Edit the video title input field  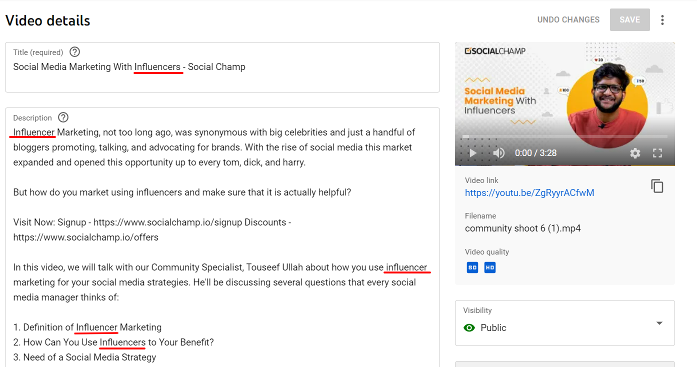click(129, 66)
